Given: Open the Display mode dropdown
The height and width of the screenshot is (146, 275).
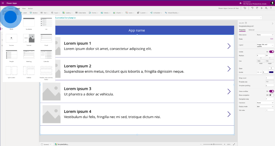Looking at the screenshot, I should click(x=265, y=106).
